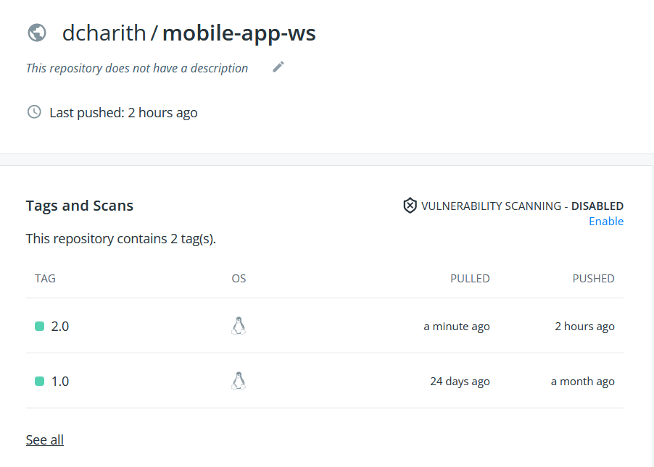Click the OS column header
Image resolution: width=654 pixels, height=467 pixels.
tap(239, 278)
